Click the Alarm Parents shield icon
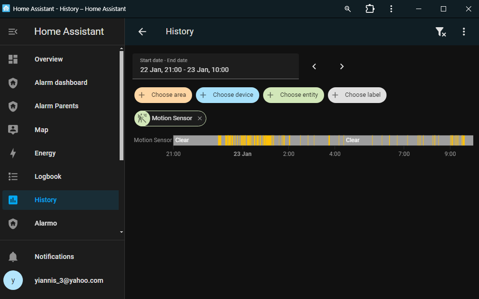This screenshot has height=299, width=479. click(x=13, y=106)
